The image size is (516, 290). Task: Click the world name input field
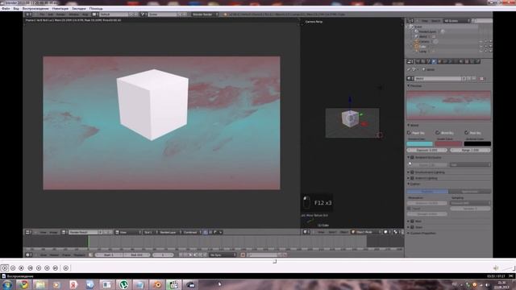click(438, 79)
